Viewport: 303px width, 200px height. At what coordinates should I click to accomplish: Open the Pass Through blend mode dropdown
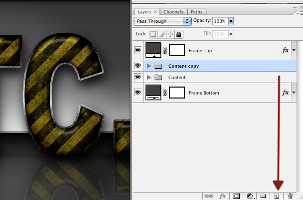[x=162, y=21]
